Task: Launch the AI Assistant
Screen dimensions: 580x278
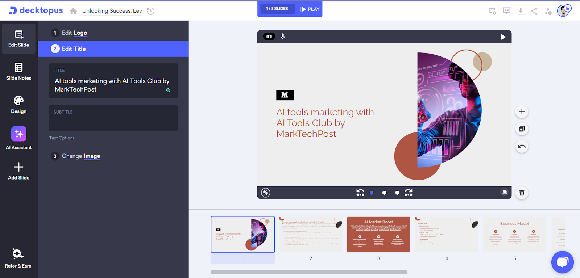Action: (19, 138)
